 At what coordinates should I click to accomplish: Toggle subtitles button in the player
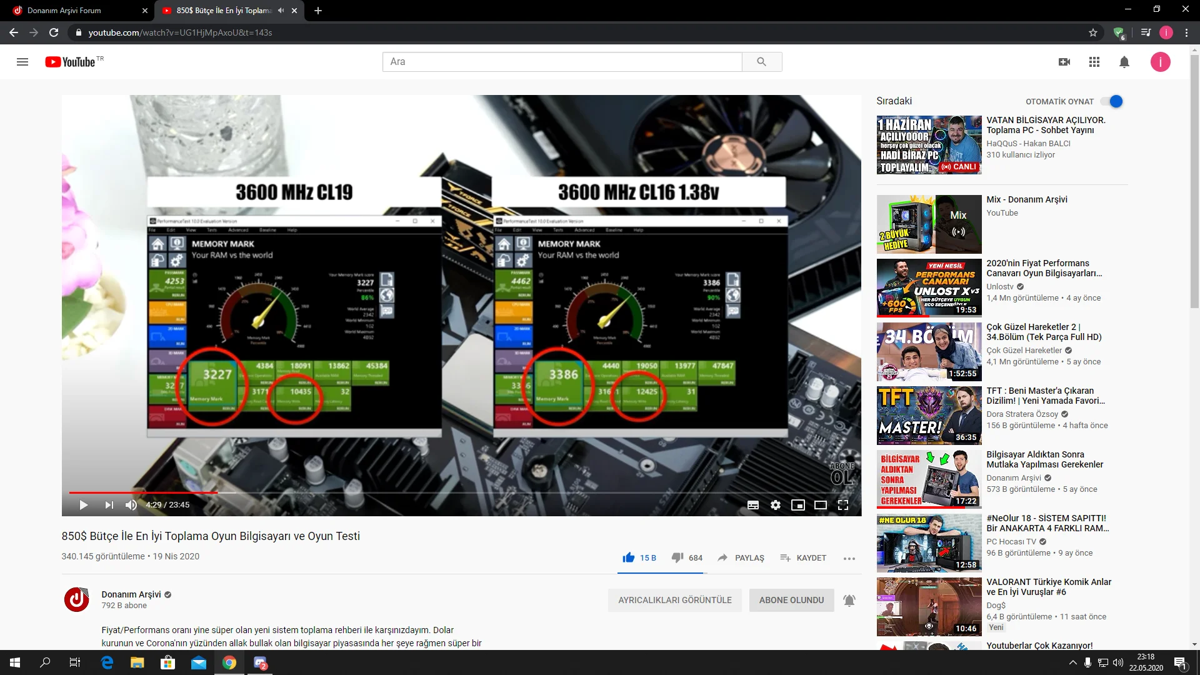point(753,505)
